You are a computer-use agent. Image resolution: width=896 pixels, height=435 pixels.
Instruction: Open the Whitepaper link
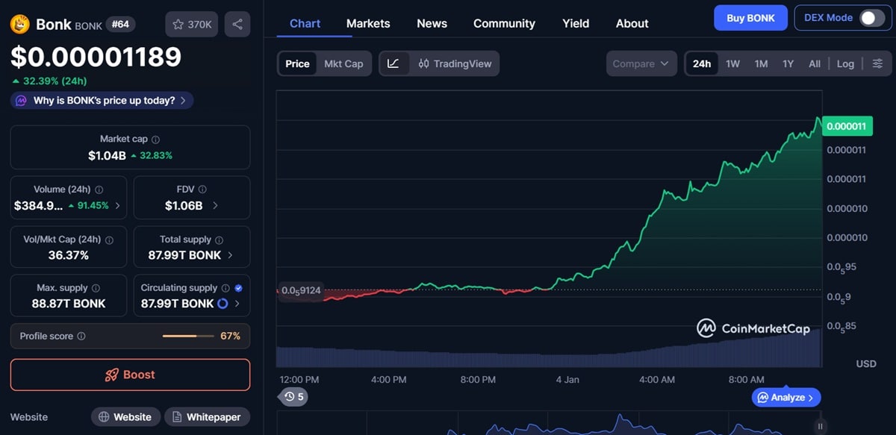tap(207, 416)
